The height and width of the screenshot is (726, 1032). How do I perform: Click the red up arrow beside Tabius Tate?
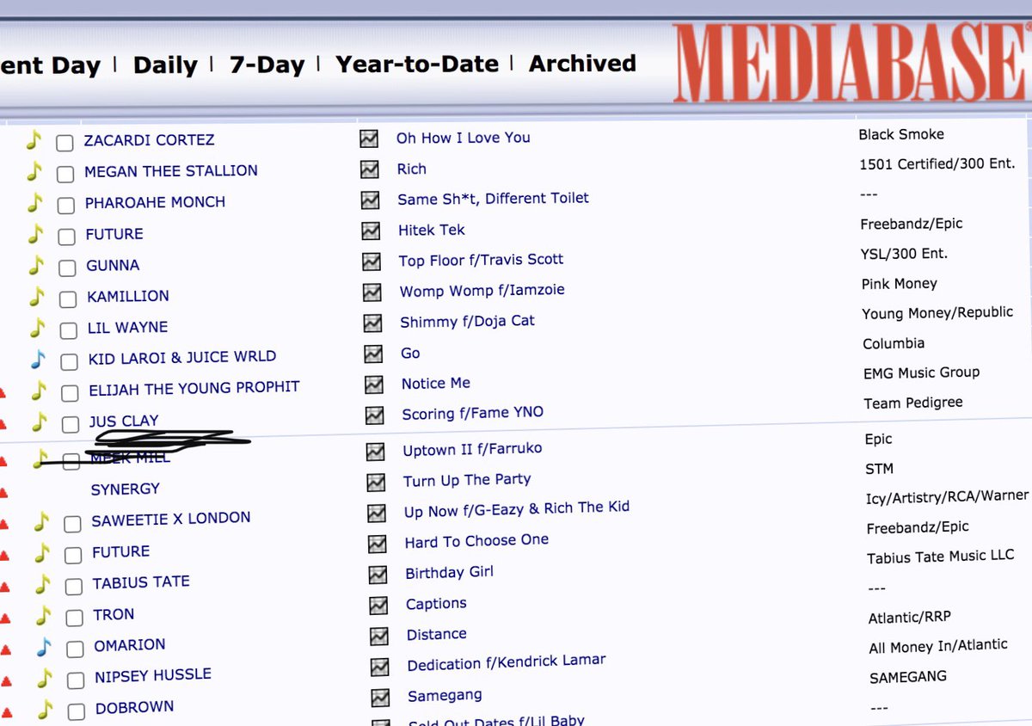[x=4, y=587]
